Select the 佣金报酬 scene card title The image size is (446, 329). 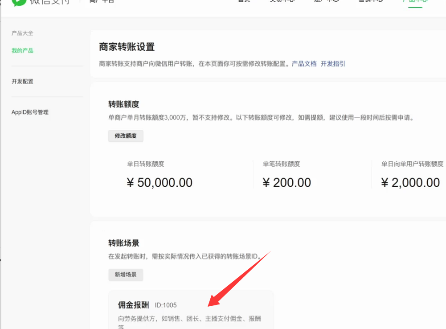click(133, 305)
